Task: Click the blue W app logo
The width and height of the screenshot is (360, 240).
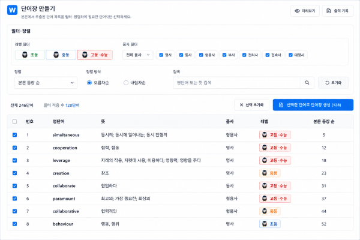Action: point(12,10)
